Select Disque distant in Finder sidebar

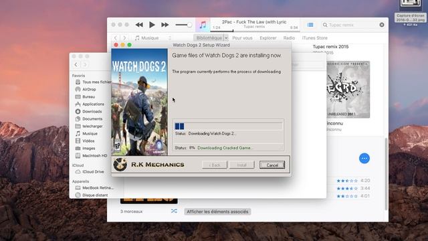pyautogui.click(x=92, y=195)
